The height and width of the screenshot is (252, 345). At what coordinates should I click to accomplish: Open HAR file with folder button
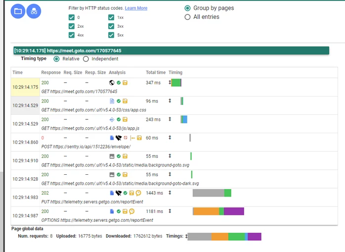(x=18, y=11)
